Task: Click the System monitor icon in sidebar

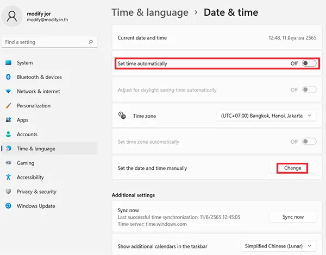Action: (x=8, y=63)
